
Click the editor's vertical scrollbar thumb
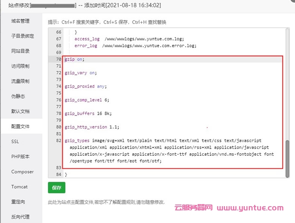point(288,159)
